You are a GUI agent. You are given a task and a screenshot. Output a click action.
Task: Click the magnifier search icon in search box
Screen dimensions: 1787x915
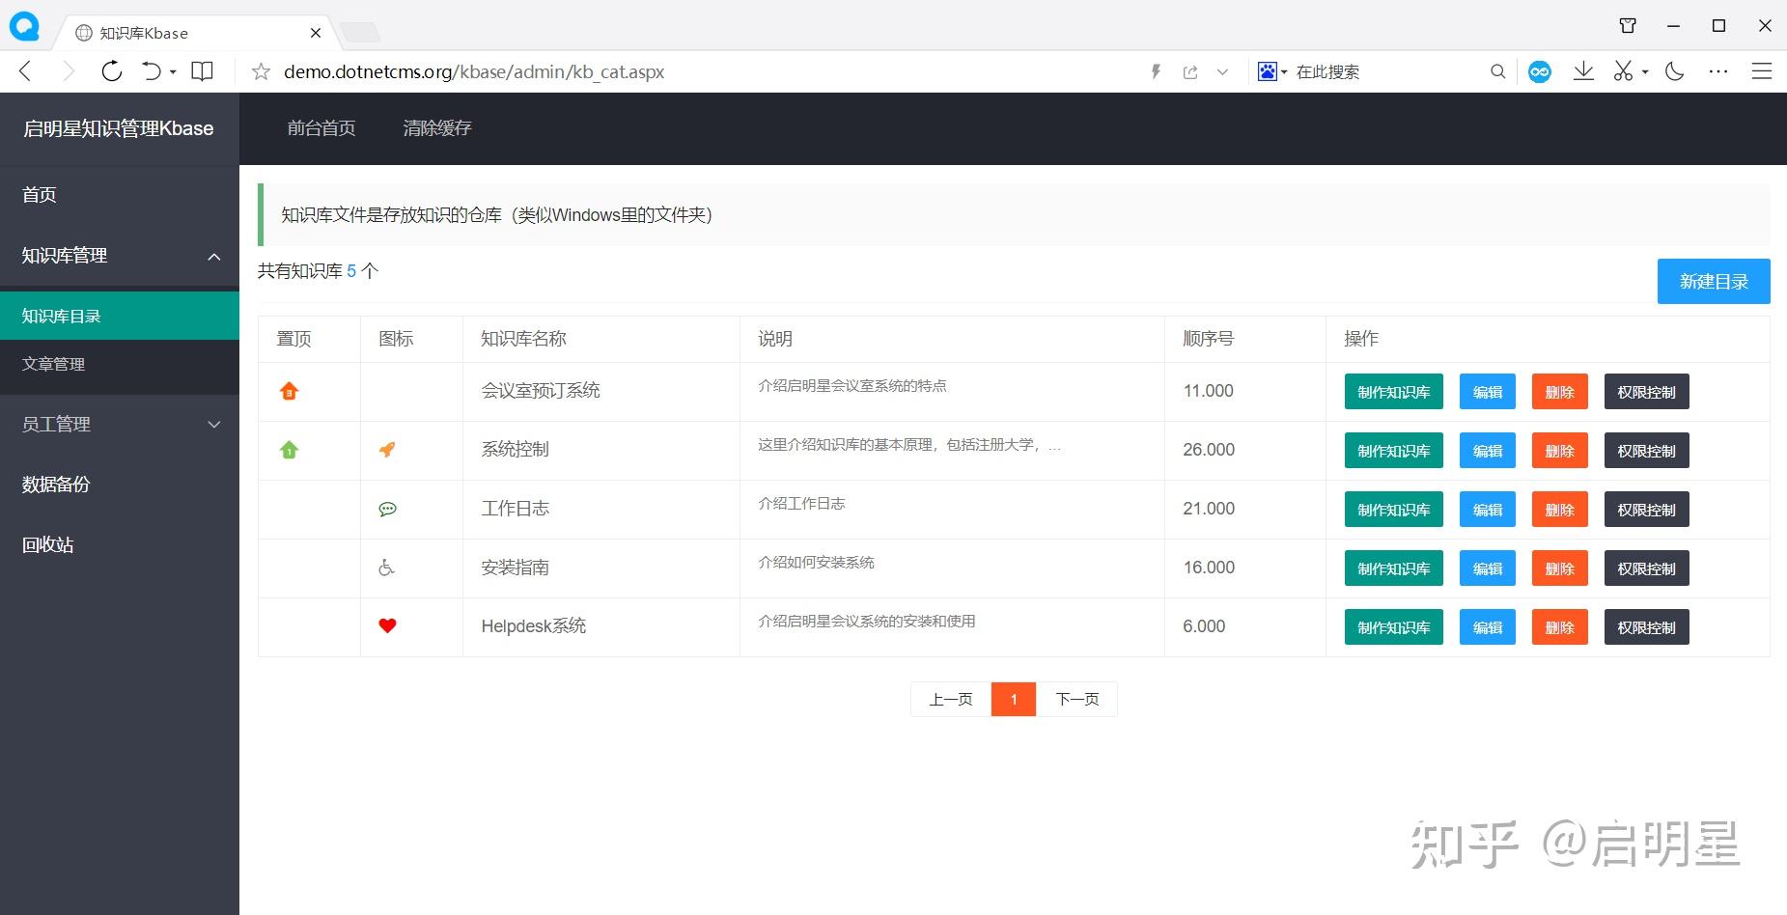[x=1497, y=71]
